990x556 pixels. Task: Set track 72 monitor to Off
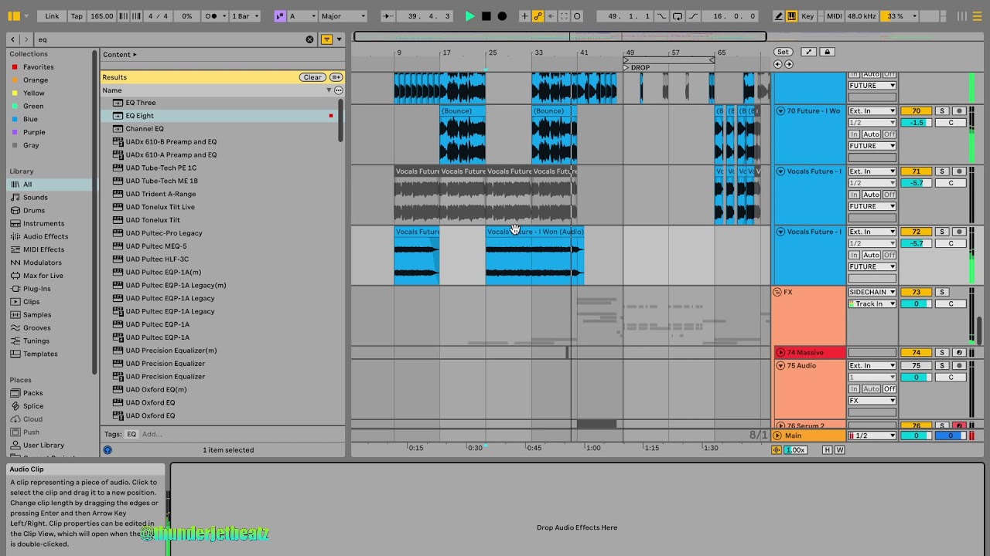889,255
